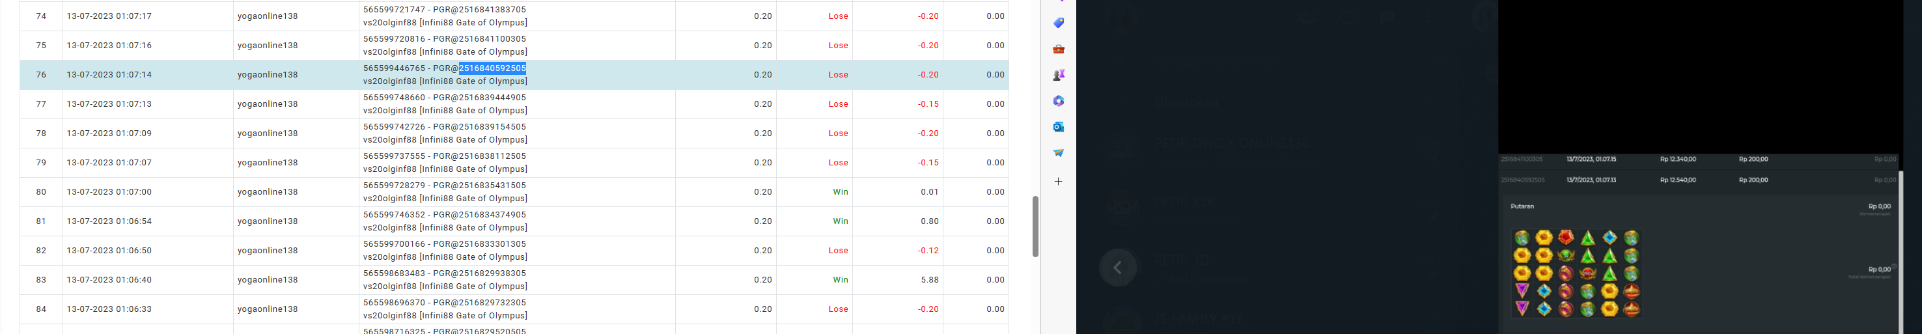Screen dimensions: 1922x334
Task: Click time 13/7/2023, 01.07.15 in history
Action: point(1591,159)
